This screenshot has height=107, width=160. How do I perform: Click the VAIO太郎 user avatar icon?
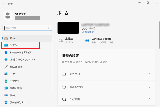8,15
